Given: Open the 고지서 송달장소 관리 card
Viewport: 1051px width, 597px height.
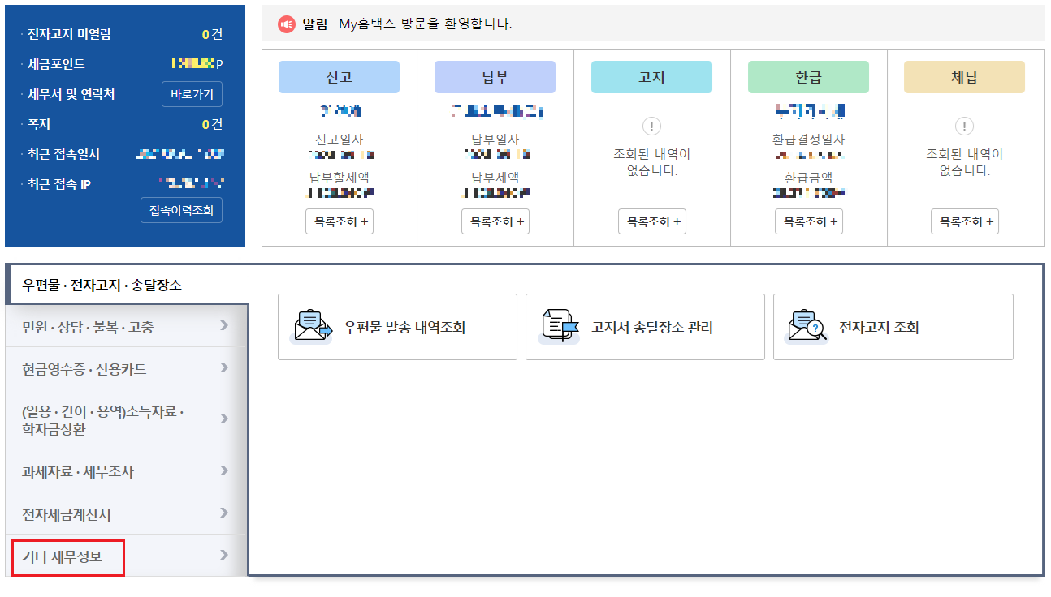Looking at the screenshot, I should coord(645,327).
